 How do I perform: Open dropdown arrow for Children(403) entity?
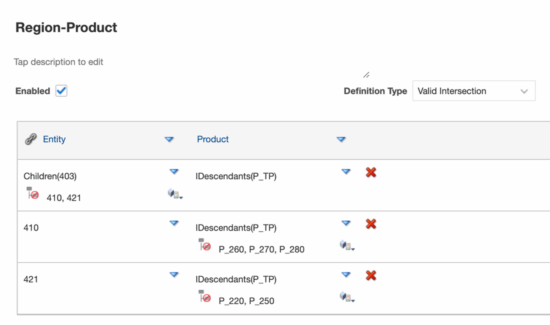click(x=174, y=172)
